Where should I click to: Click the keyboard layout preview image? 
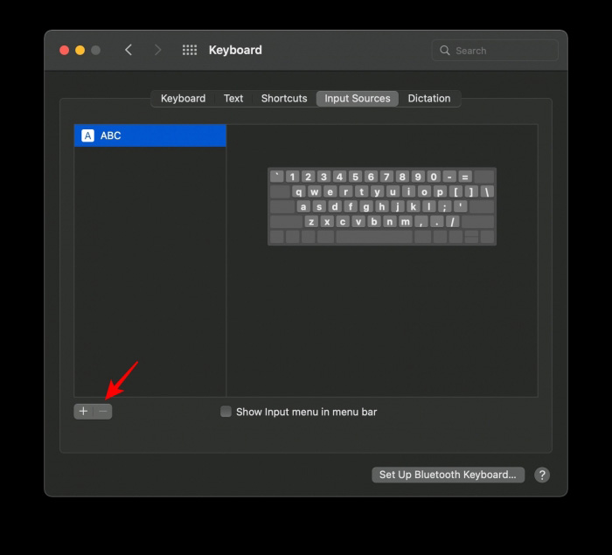[381, 206]
